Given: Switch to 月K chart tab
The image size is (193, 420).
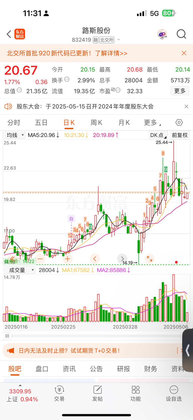Looking at the screenshot, I should [x=124, y=123].
